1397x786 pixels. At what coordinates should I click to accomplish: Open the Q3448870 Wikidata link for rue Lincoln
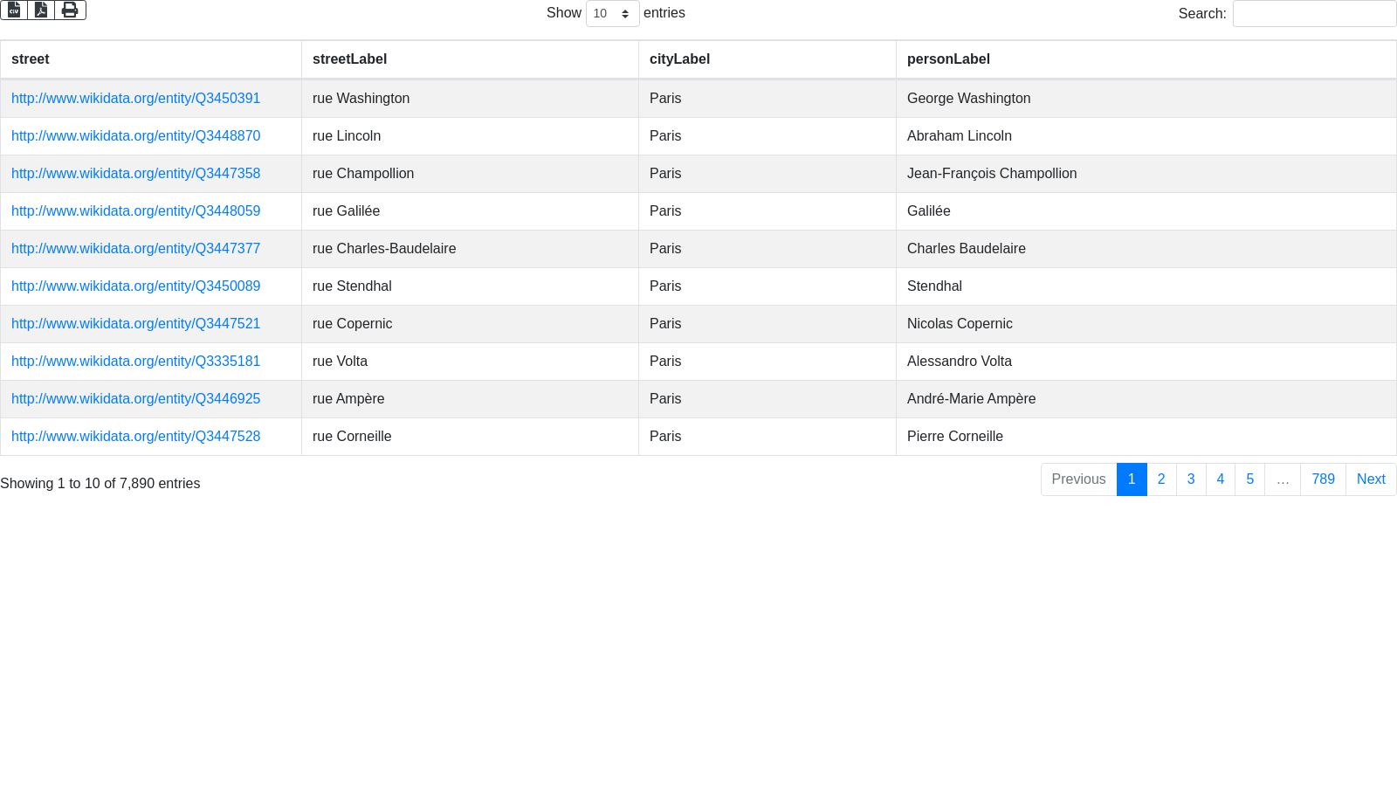[x=135, y=136]
